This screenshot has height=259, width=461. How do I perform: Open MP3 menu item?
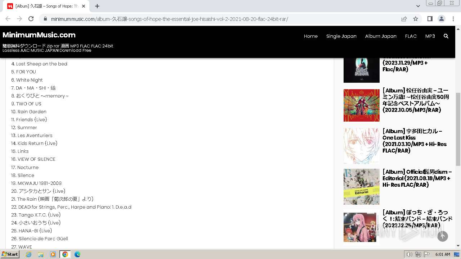[430, 36]
